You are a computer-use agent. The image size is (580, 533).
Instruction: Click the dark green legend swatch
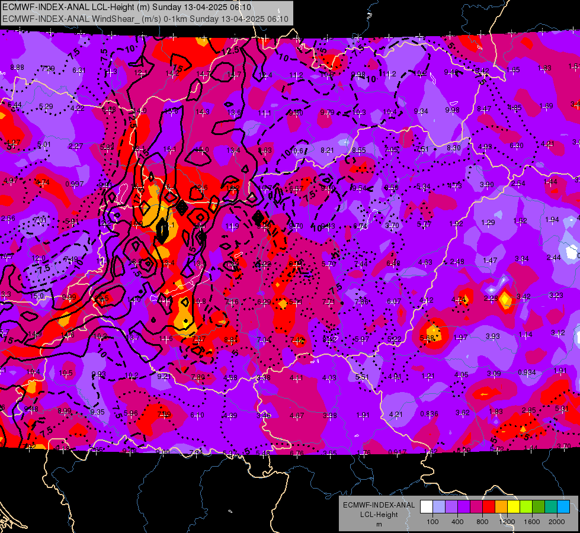tap(539, 506)
